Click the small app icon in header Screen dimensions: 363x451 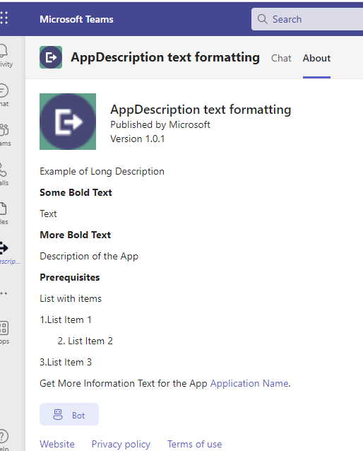click(51, 57)
